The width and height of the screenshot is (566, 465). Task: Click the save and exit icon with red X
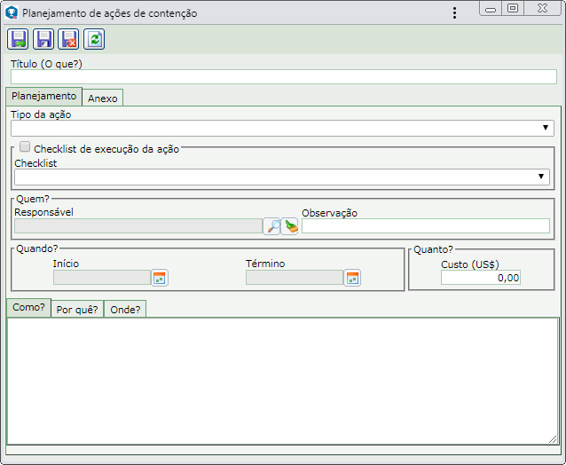click(x=68, y=39)
